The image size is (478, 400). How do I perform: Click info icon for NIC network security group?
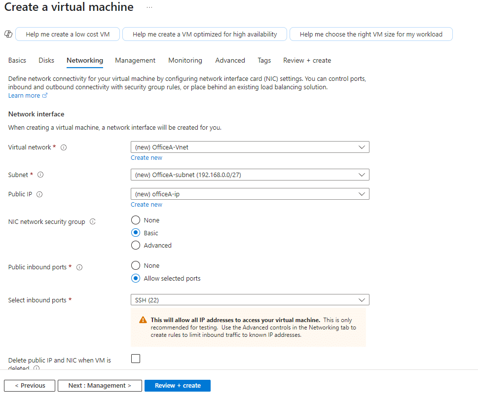pyautogui.click(x=93, y=222)
